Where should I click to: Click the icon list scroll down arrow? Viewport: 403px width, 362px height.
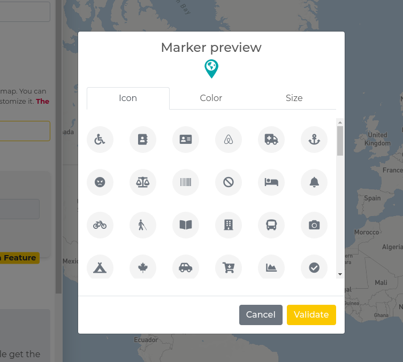point(340,274)
